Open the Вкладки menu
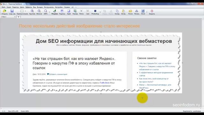This screenshot has width=204, height=115. (x=40, y=7)
